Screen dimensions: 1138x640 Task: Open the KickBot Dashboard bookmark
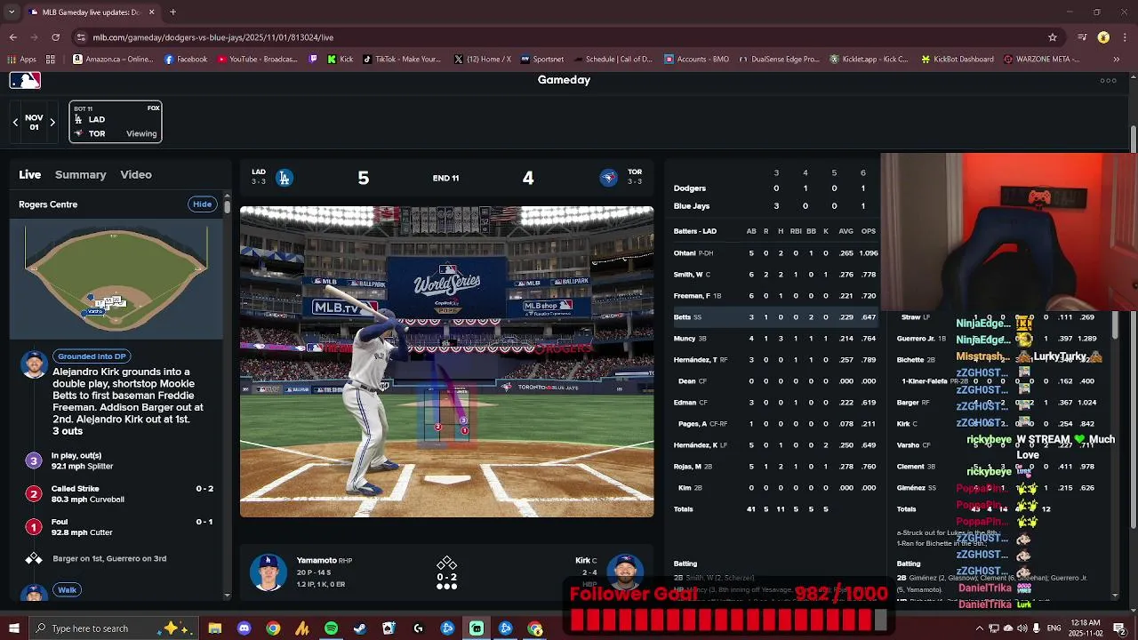958,60
